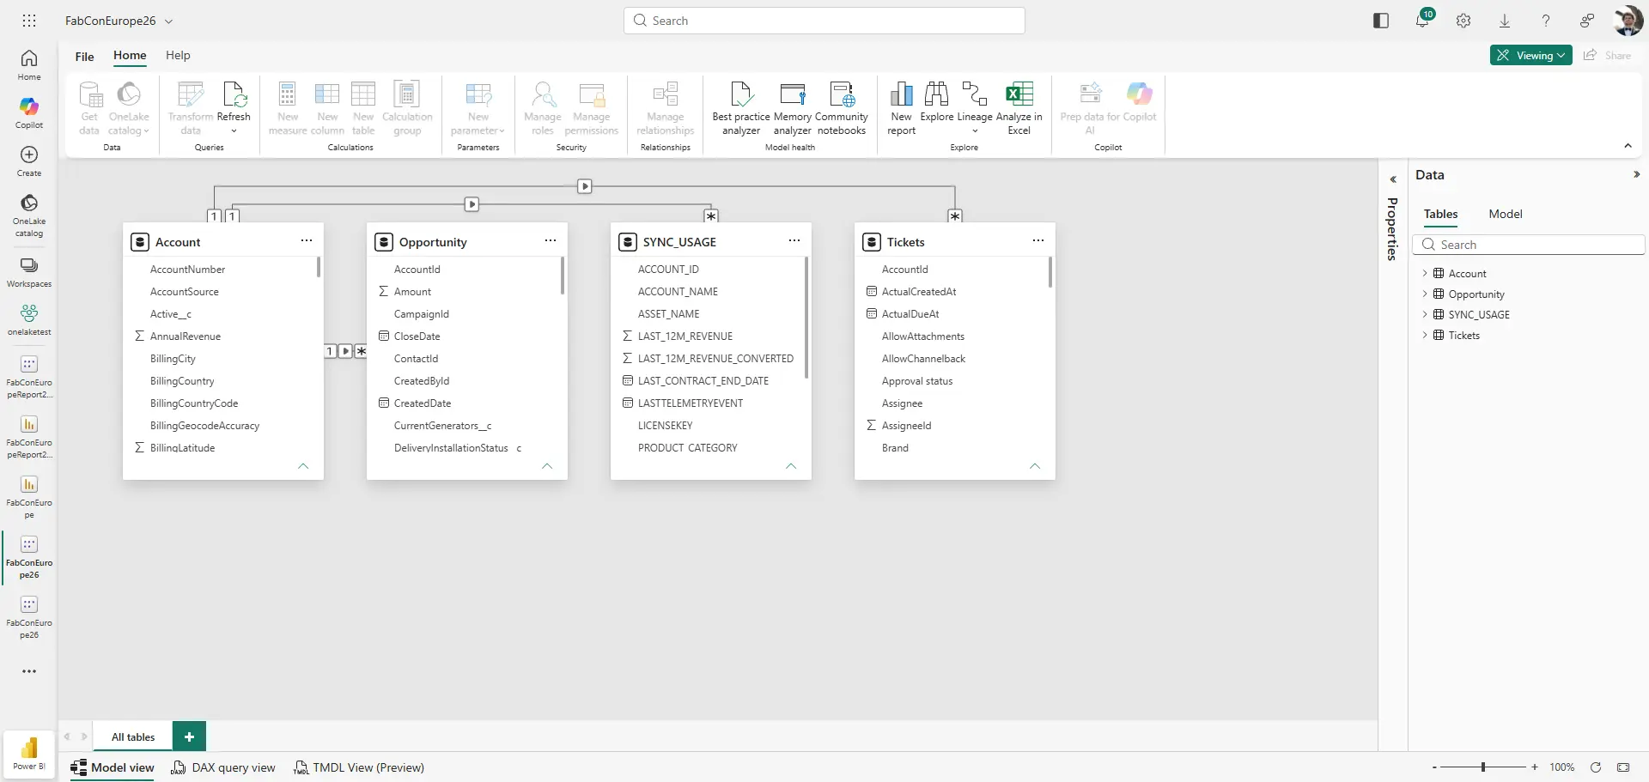Click the zoom slider handle
The image size is (1649, 782).
[x=1483, y=767]
